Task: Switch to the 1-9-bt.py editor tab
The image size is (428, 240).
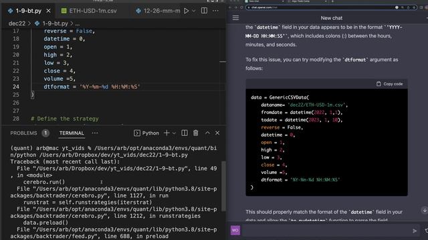Action: coord(28,11)
